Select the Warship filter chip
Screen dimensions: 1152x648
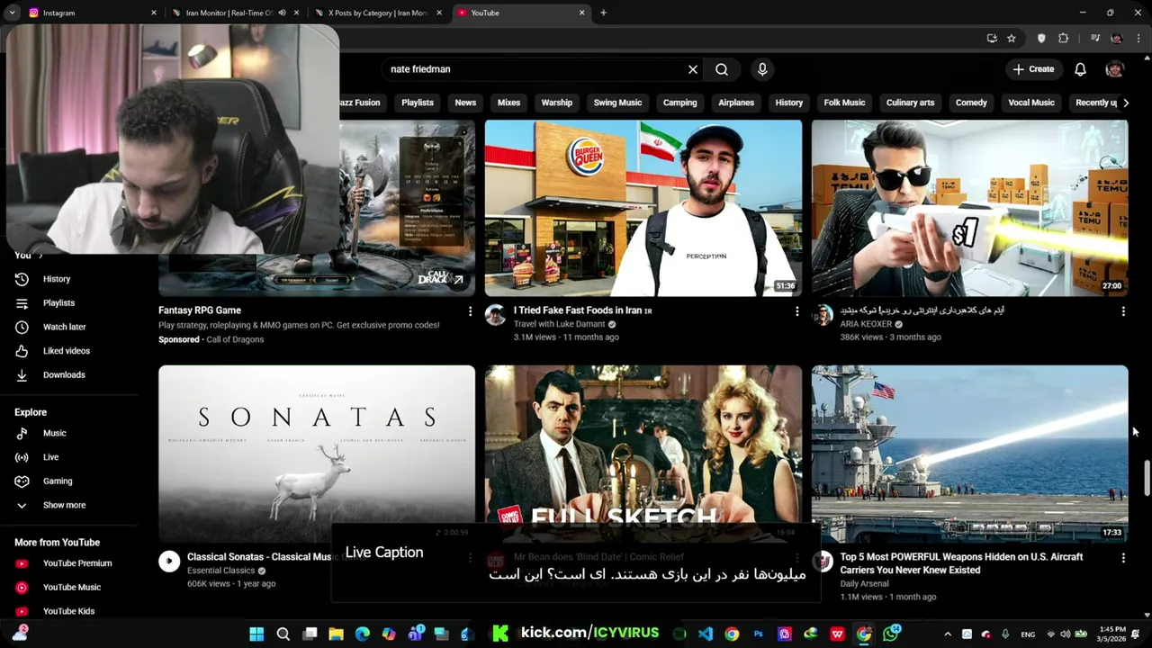tap(557, 103)
